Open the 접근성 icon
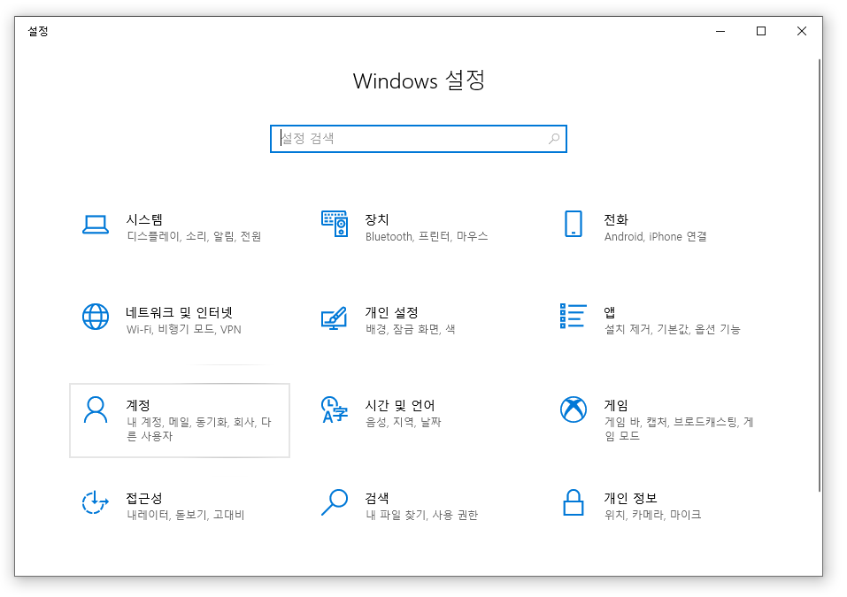 [96, 502]
